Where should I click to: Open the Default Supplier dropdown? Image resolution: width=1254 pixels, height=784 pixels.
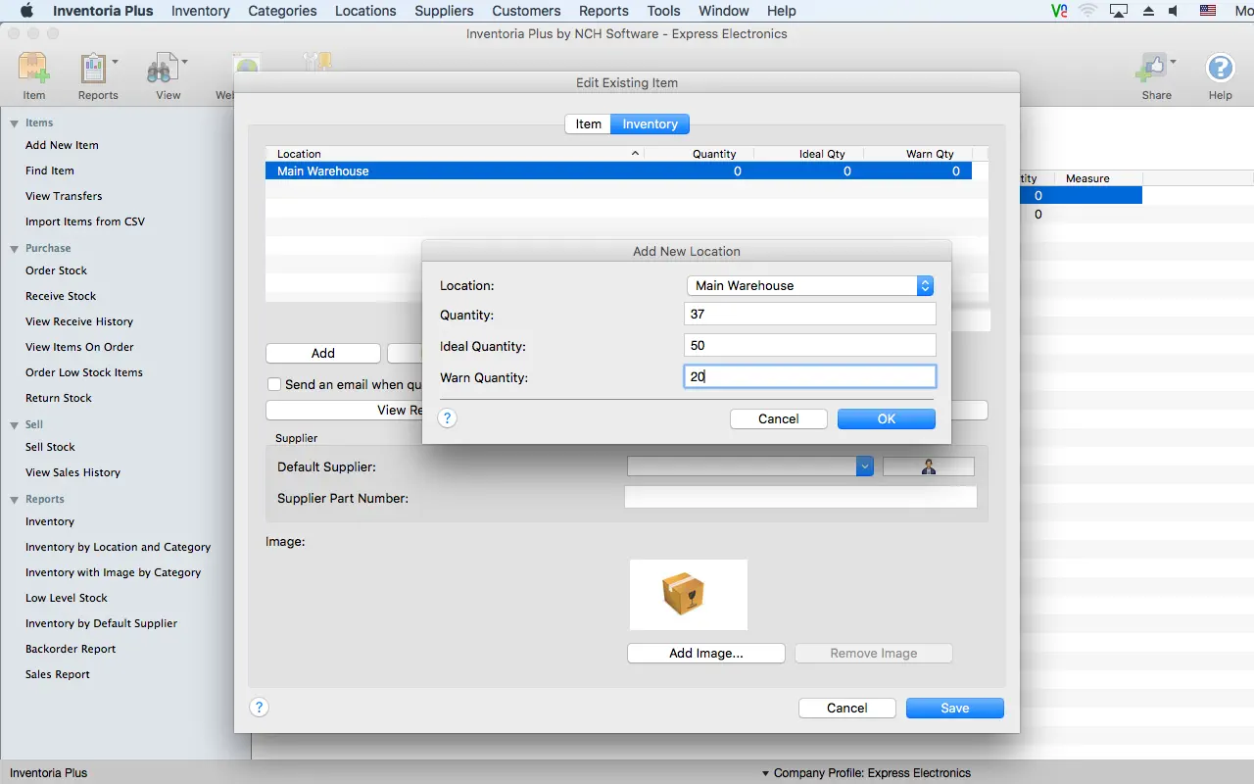point(749,467)
